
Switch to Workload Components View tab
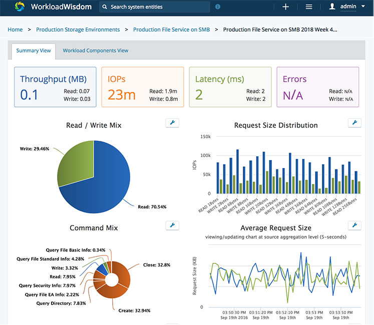click(x=95, y=50)
